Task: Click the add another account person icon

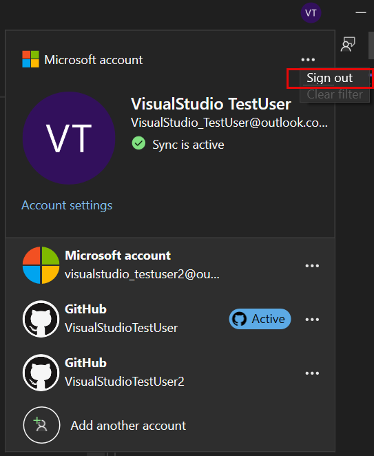Action: pos(41,425)
